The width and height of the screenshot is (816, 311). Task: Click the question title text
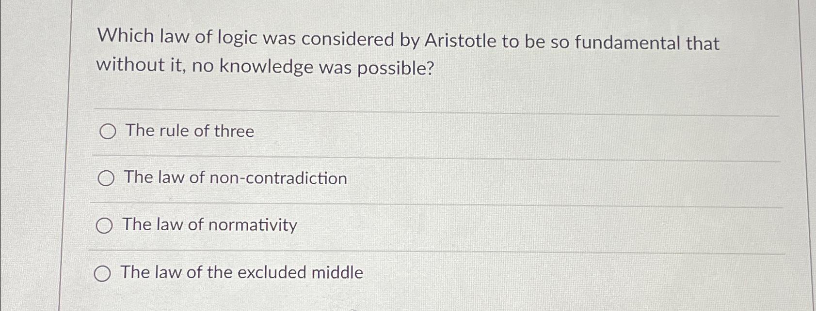click(x=407, y=53)
